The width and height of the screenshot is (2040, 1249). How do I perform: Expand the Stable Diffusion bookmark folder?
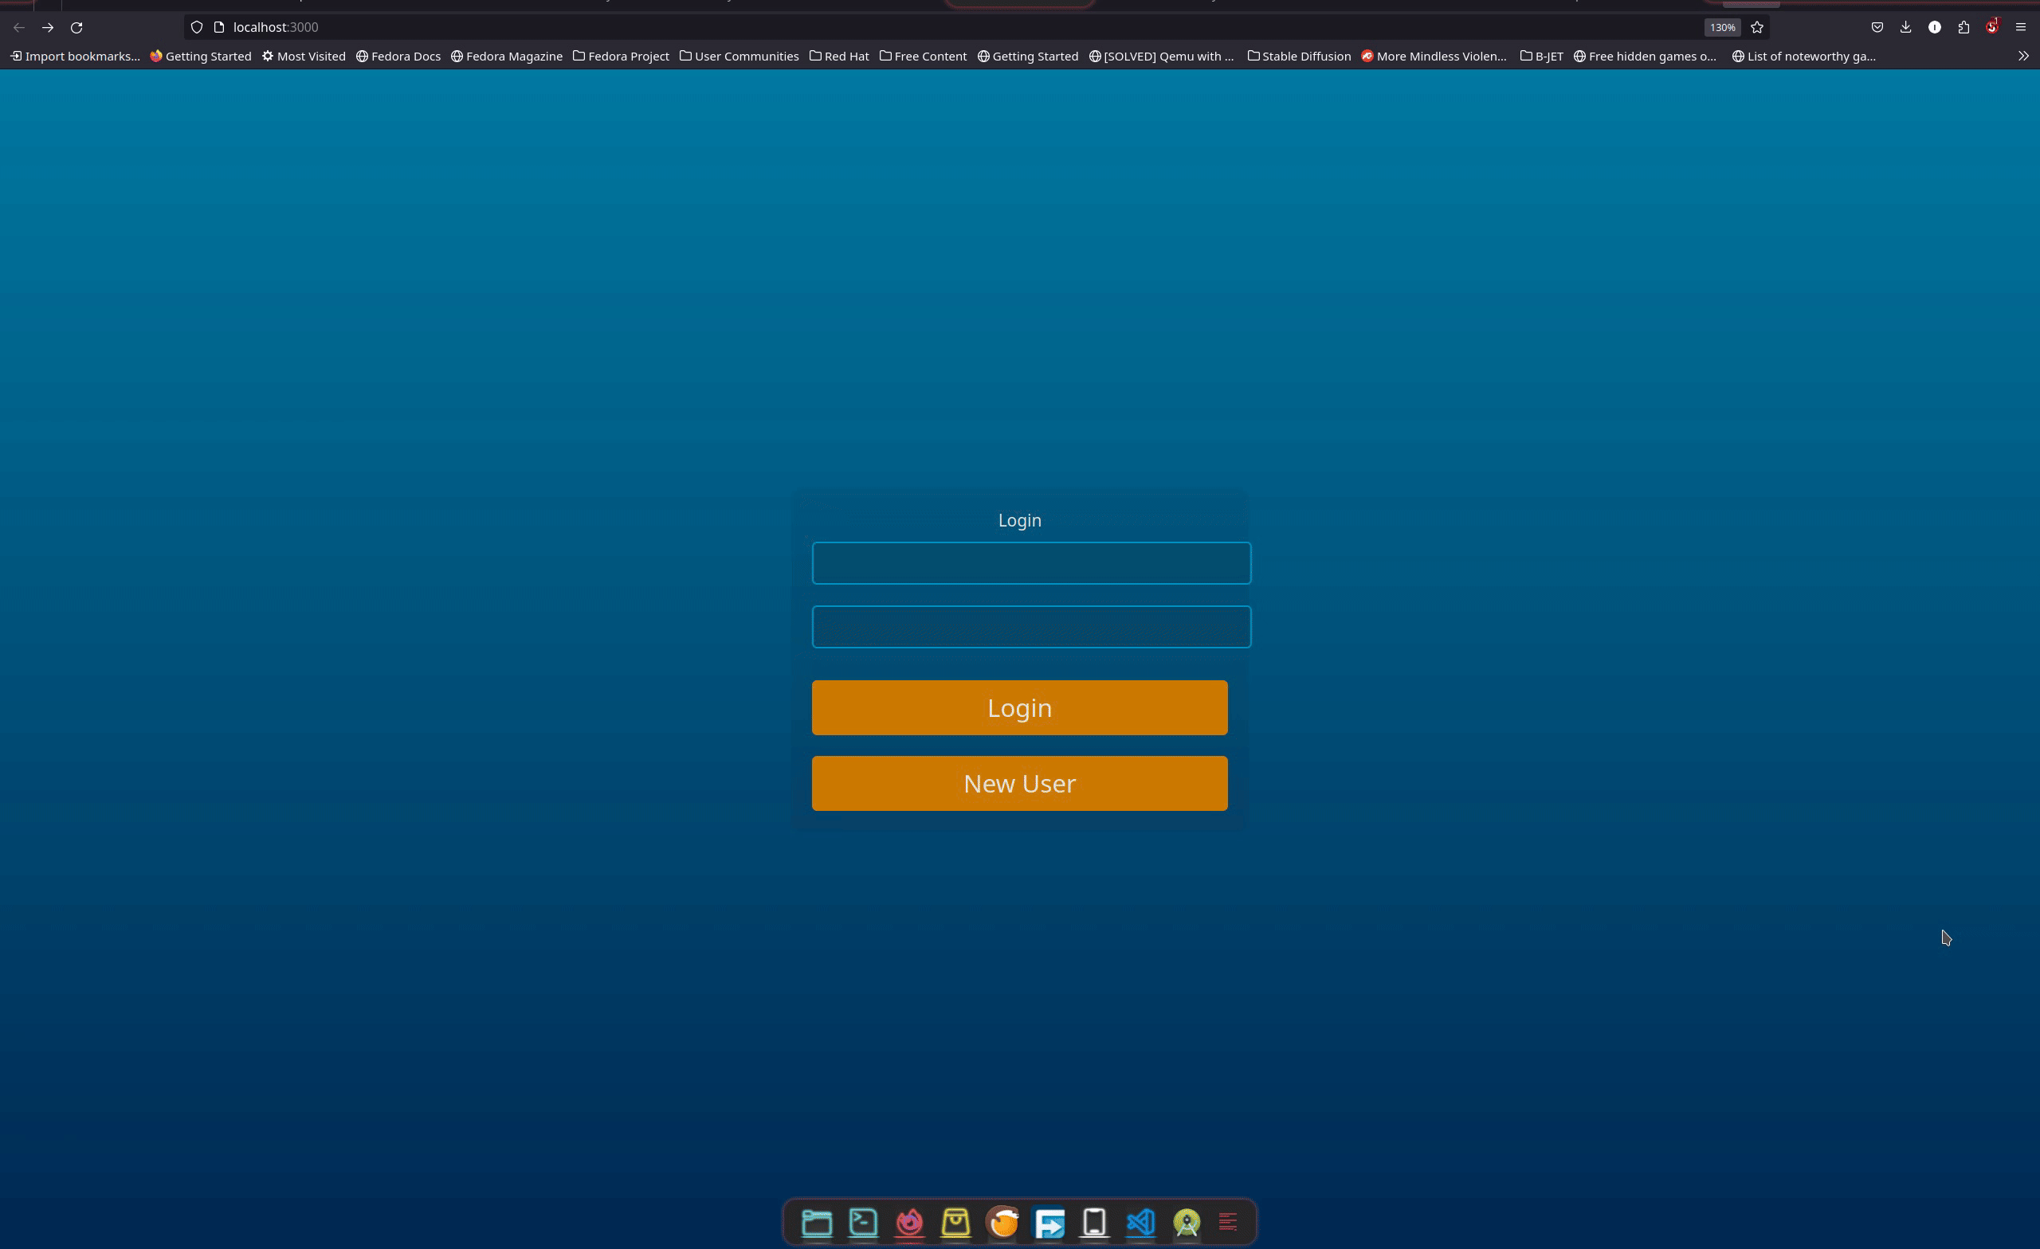pyautogui.click(x=1299, y=57)
